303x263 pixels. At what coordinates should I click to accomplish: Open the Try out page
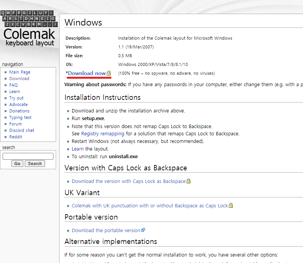[16, 98]
